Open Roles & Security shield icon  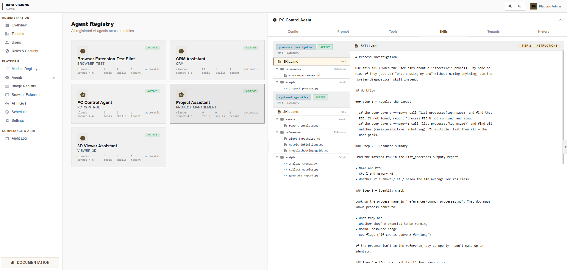(x=7, y=51)
